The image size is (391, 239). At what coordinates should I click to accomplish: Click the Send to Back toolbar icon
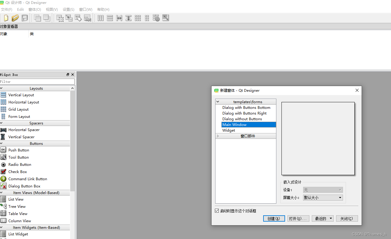[38, 18]
